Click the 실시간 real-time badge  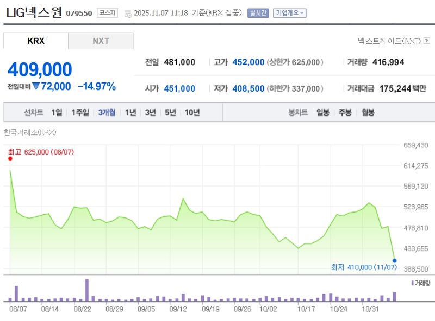tap(258, 13)
